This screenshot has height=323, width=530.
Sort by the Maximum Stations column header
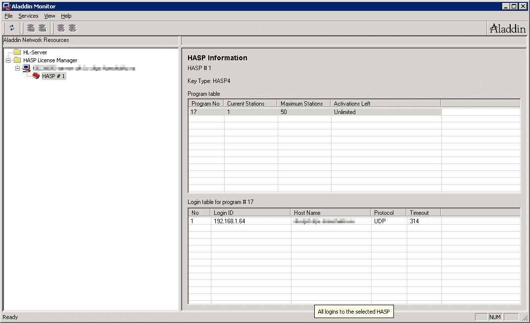click(301, 104)
